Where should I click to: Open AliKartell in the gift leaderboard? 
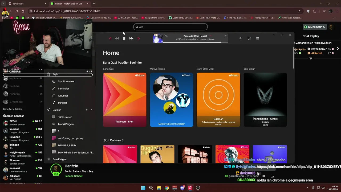tap(317, 53)
